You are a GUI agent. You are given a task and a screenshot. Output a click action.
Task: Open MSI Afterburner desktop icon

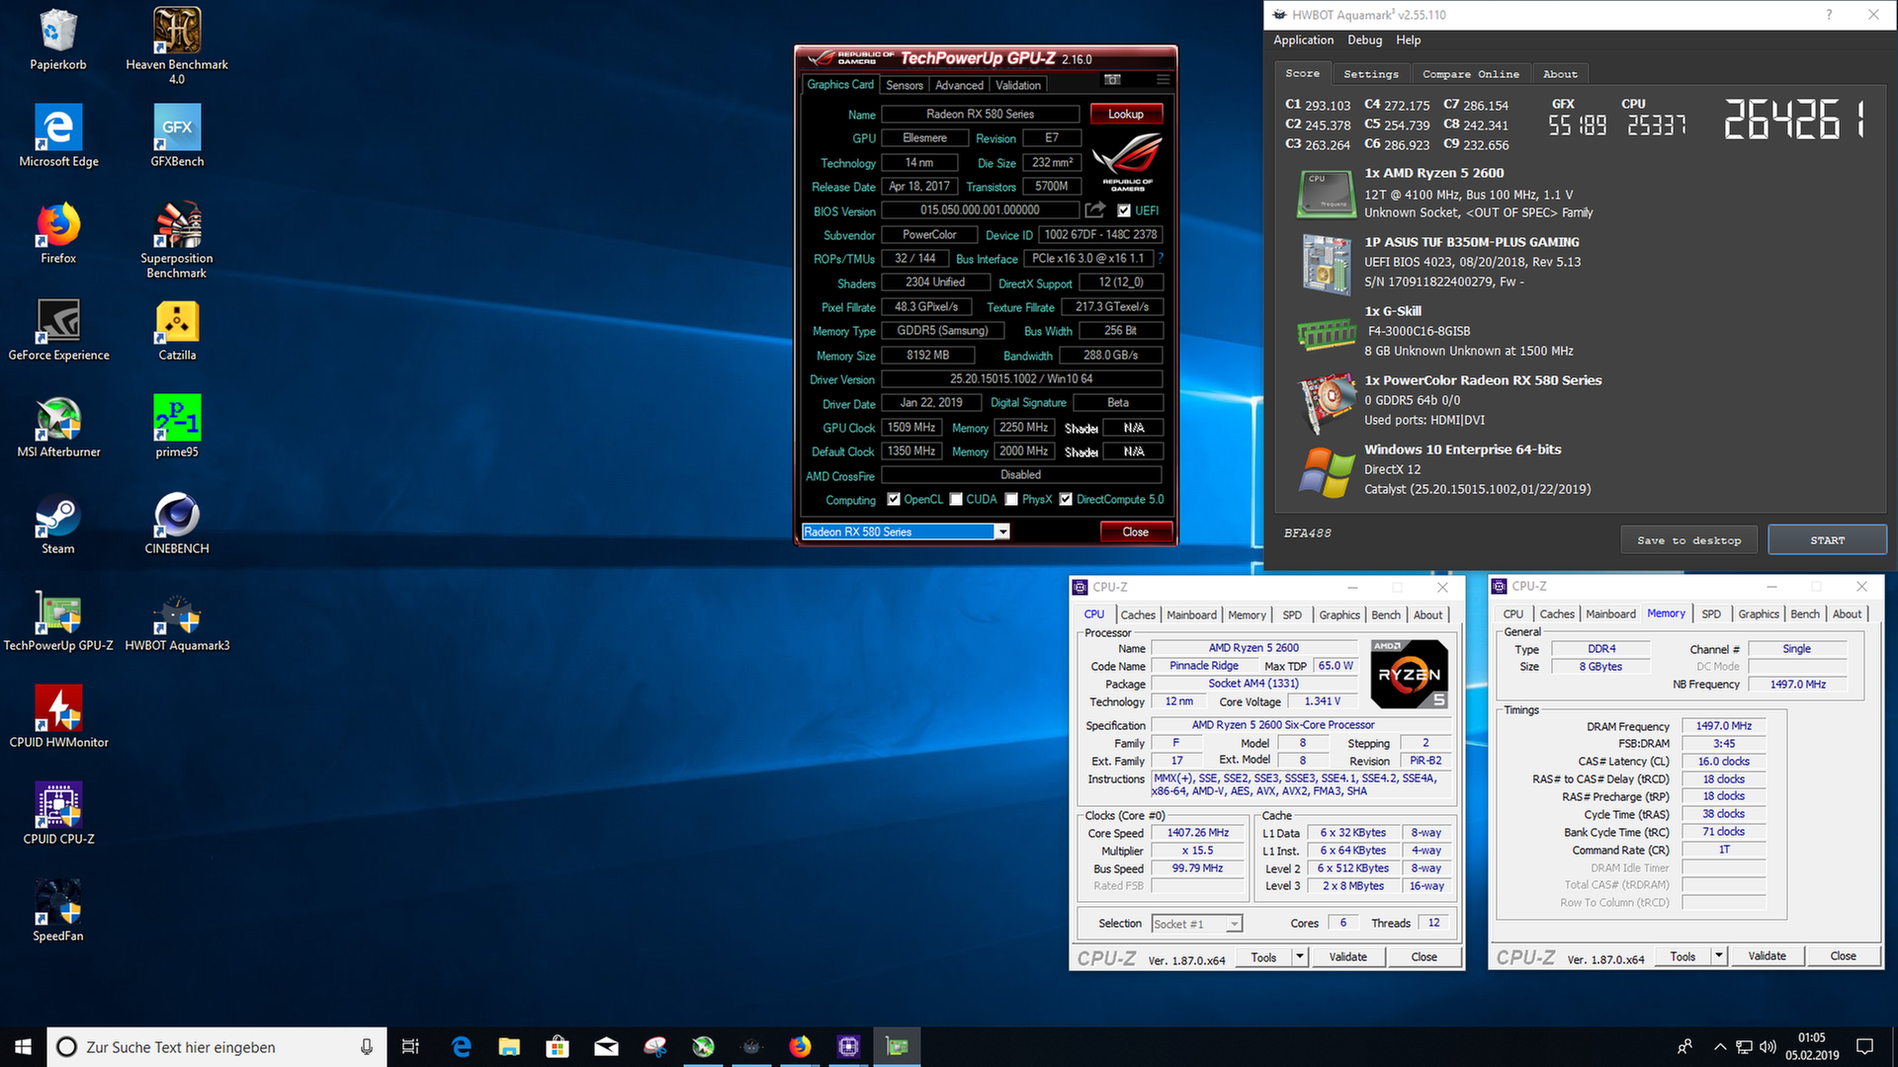[x=58, y=427]
